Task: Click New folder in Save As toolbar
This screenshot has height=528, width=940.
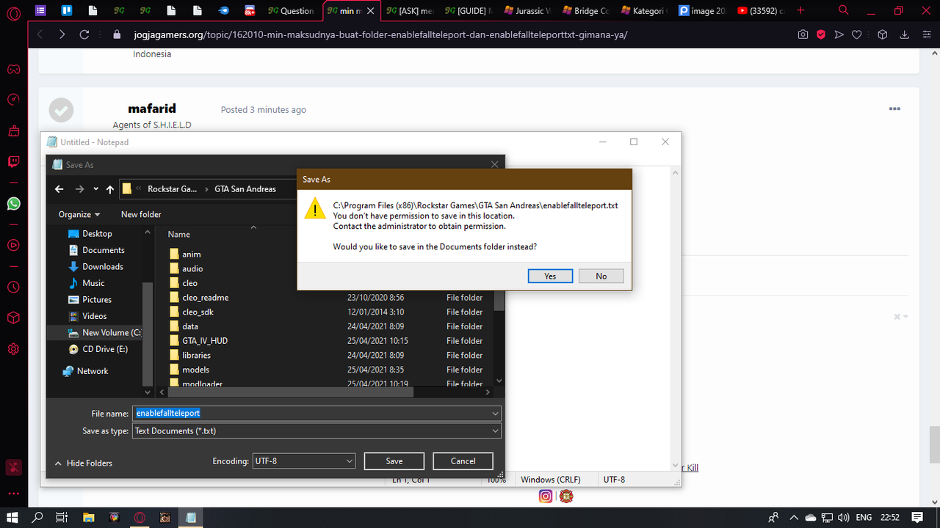Action: [x=141, y=214]
